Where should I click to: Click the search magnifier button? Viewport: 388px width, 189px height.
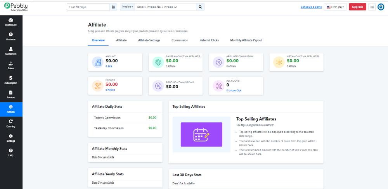pyautogui.click(x=200, y=7)
